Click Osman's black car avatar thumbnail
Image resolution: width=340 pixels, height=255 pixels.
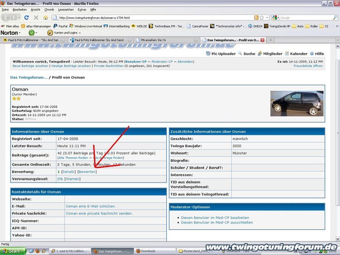[297, 103]
